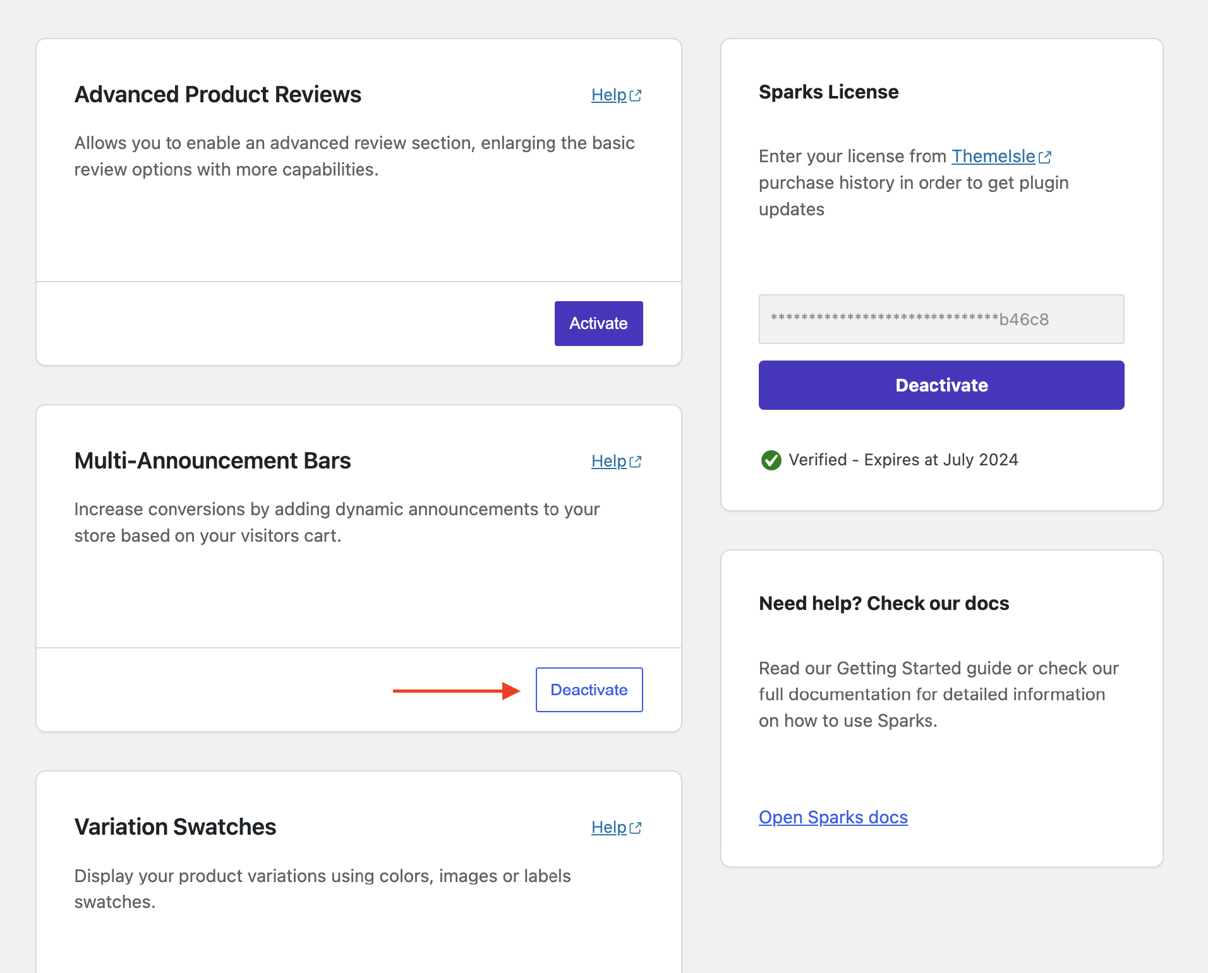
Task: Click external-link icon next to Advanced Product Reviews Help
Action: (x=636, y=96)
